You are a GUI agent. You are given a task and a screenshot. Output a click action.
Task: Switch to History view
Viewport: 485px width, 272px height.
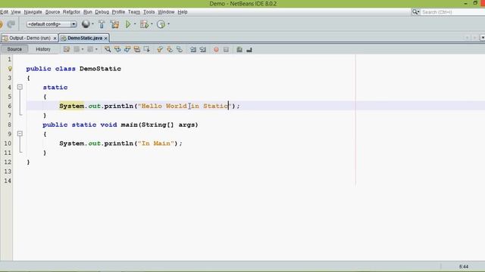click(x=43, y=49)
